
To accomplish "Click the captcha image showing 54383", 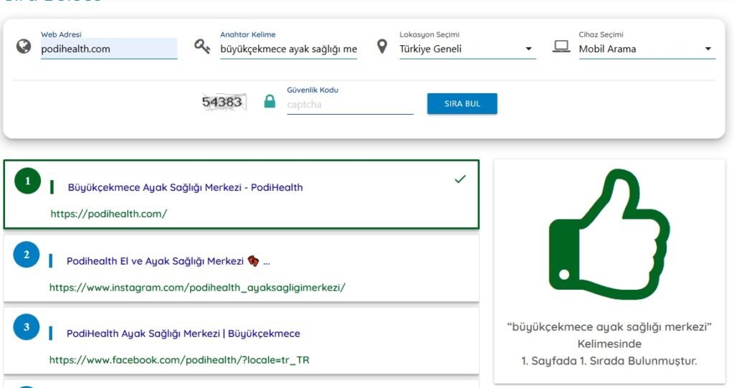I will [x=222, y=102].
